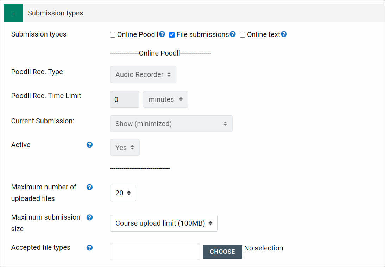Screen dimensions: 385x267
Task: Open the minutes unit dropdown
Action: 165,99
